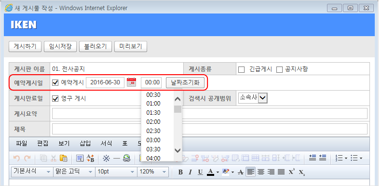Expand the highlight color arrow
The image size is (382, 186).
pyautogui.click(x=232, y=172)
